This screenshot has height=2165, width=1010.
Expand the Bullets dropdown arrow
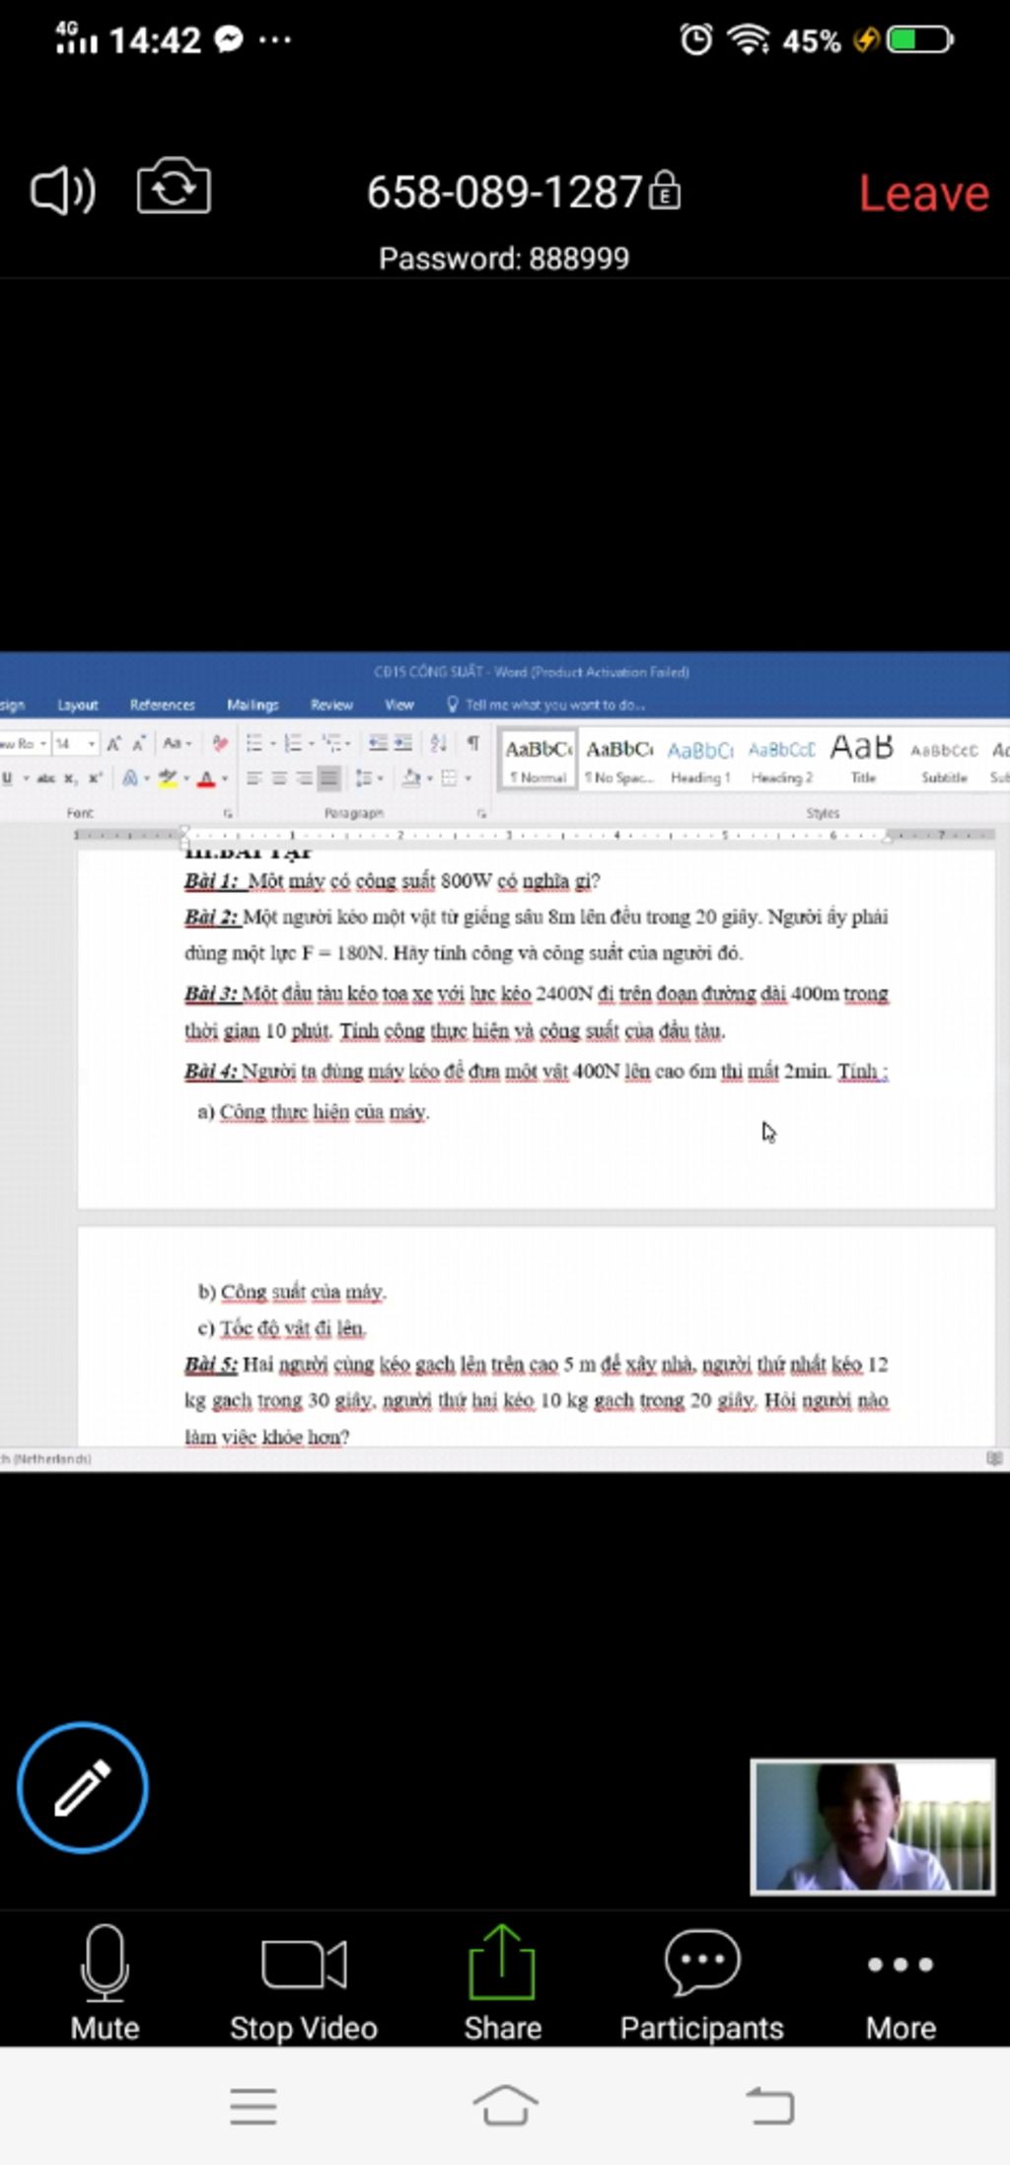point(273,744)
